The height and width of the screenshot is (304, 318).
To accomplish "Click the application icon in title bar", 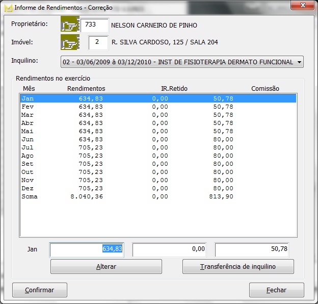I will tap(7, 7).
